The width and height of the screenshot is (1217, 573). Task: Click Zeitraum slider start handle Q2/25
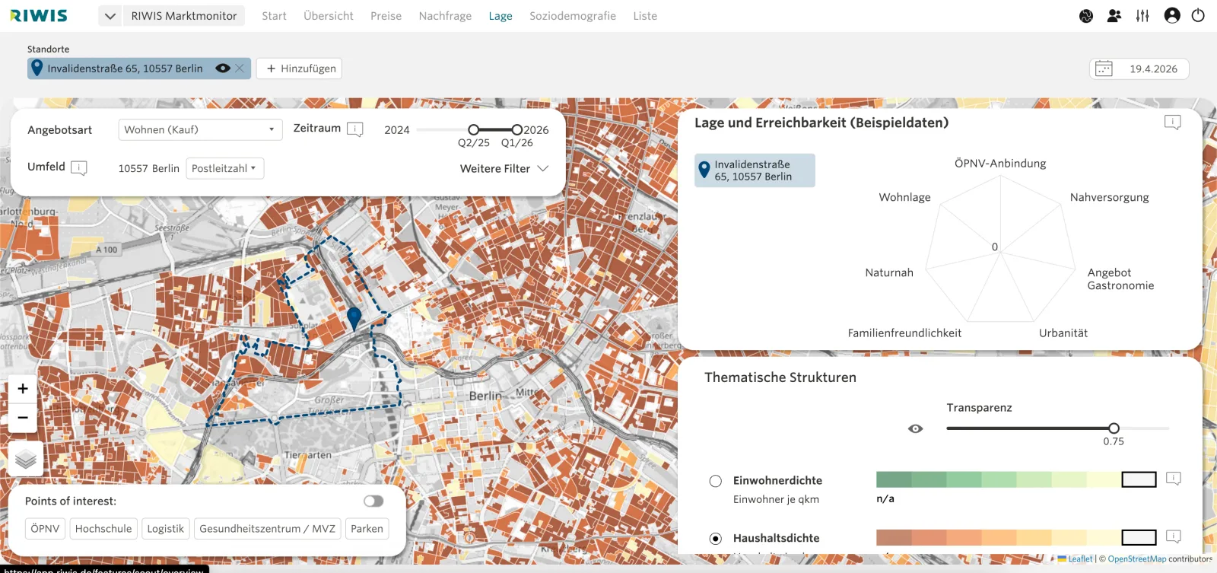(x=474, y=129)
